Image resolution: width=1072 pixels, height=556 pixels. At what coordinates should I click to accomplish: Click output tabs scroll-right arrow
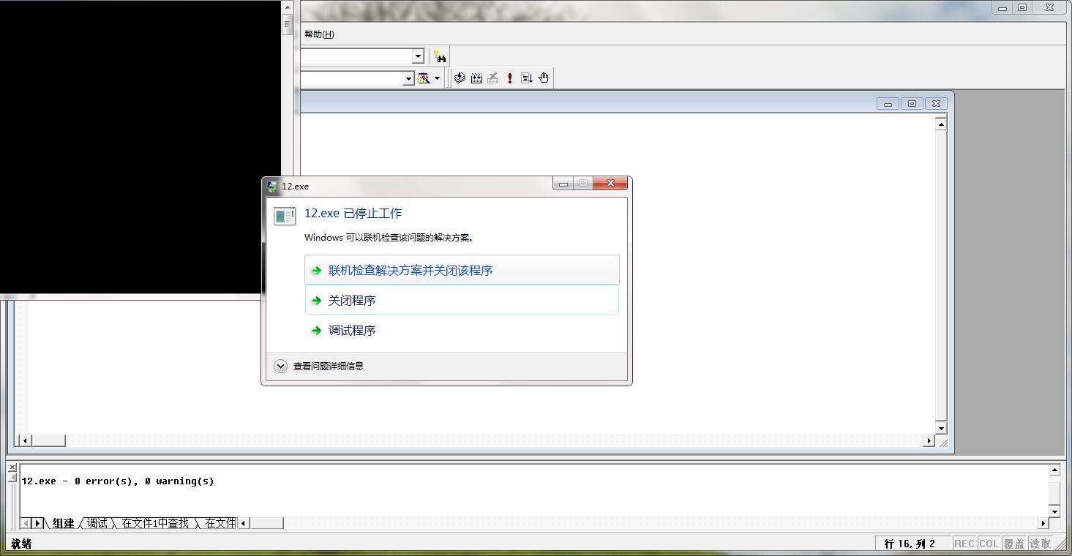(x=38, y=523)
